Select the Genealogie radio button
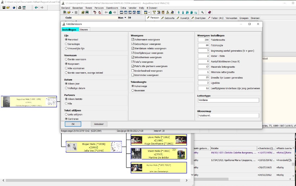This screenshot has width=296, height=186. tap(66, 44)
